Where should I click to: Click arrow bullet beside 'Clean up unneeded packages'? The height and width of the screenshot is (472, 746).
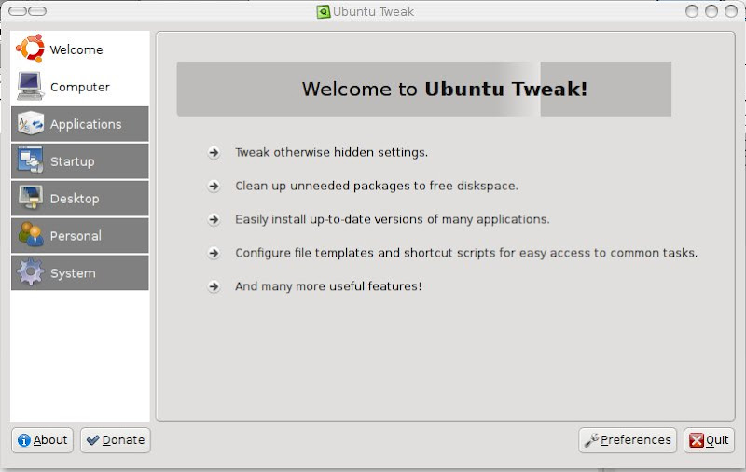tap(214, 186)
